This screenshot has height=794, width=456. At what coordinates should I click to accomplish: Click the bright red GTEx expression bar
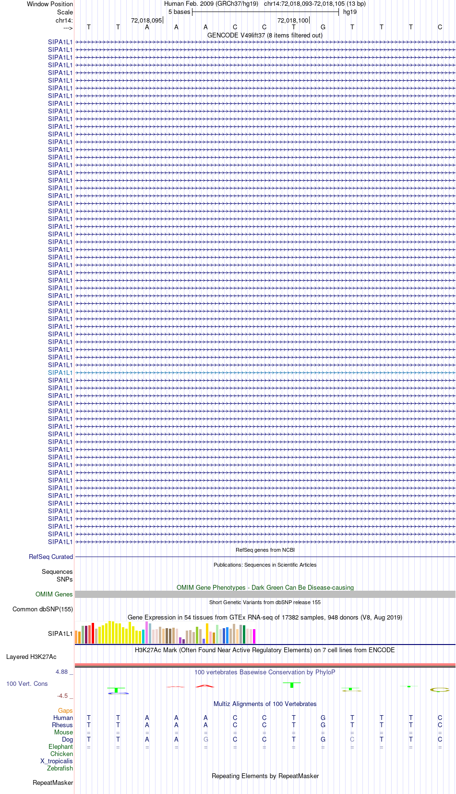click(x=93, y=633)
